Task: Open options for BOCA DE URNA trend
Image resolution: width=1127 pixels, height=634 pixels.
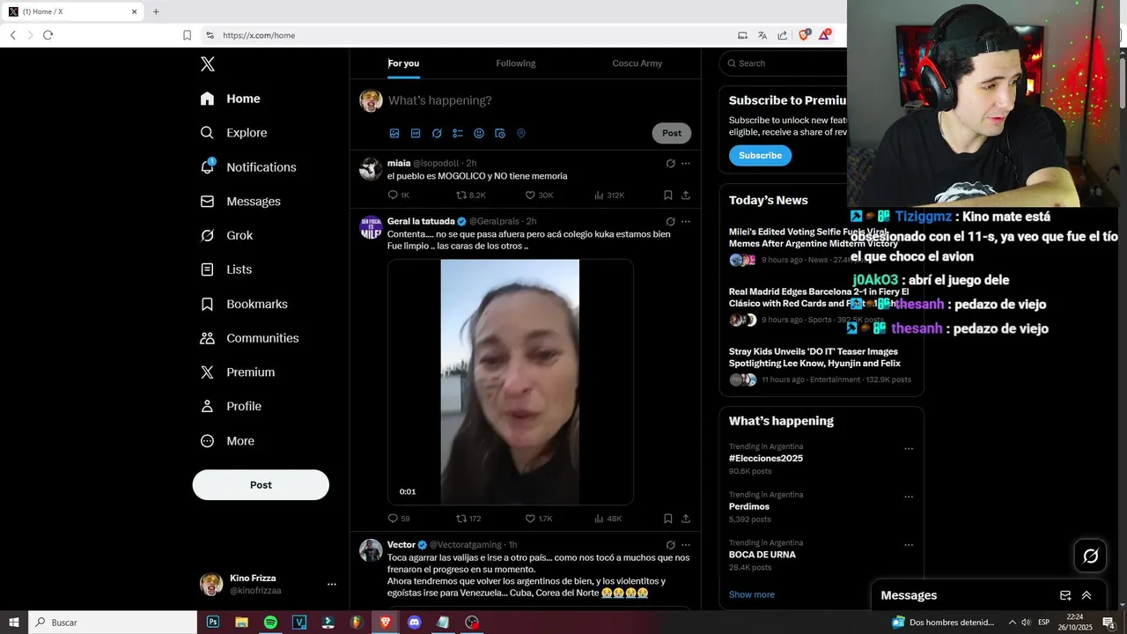Action: [909, 545]
